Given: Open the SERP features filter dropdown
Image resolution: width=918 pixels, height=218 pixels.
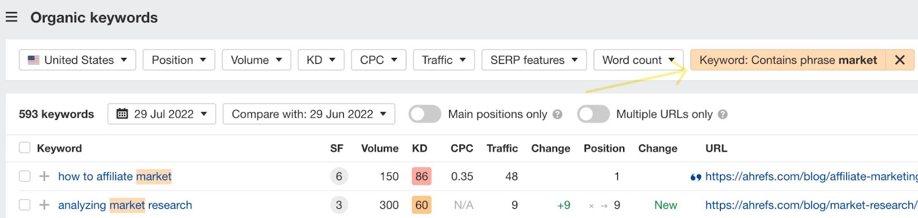Looking at the screenshot, I should (534, 60).
